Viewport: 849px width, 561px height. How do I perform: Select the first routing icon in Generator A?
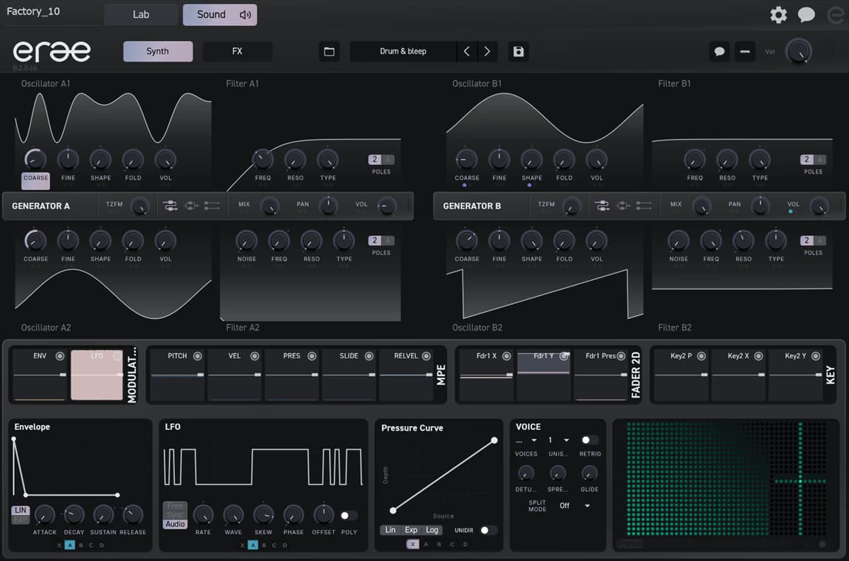coord(171,206)
